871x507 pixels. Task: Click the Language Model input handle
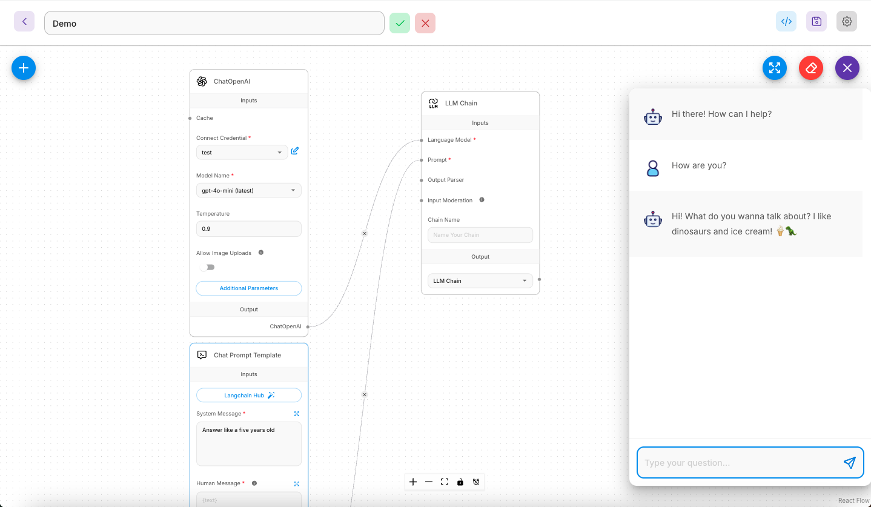[x=421, y=140]
